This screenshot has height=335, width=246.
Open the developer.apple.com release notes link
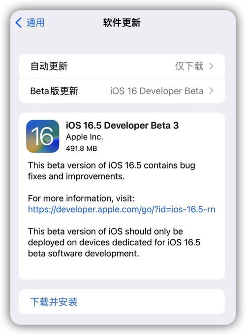(122, 209)
